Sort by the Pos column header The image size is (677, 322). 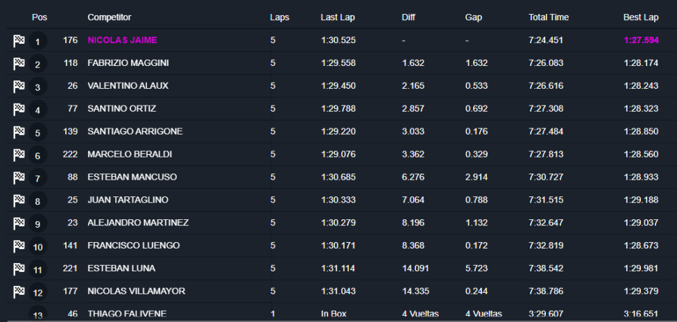40,17
